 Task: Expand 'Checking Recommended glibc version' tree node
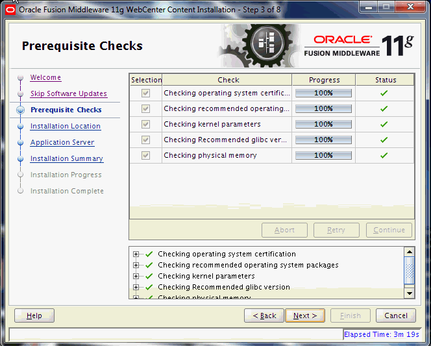[x=136, y=287]
